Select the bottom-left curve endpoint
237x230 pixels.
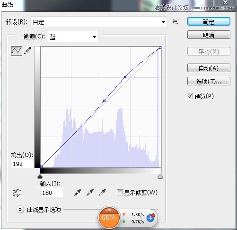[41, 166]
